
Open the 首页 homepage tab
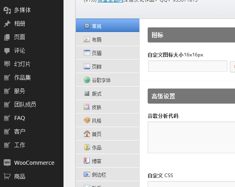click(108, 134)
